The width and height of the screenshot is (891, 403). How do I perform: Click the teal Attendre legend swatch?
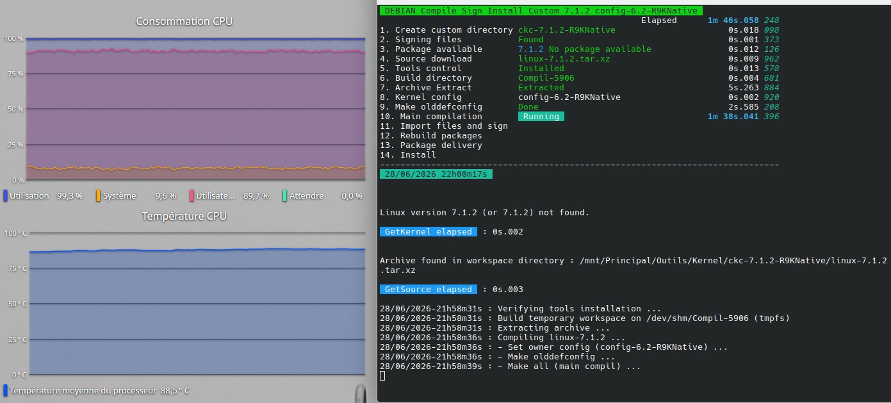pos(285,195)
